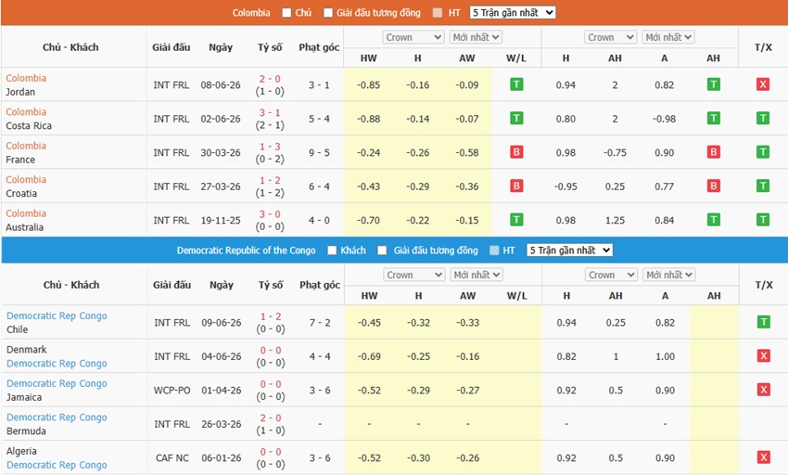This screenshot has width=788, height=476.
Task: Click the 1 - 3 score versus France
Action: pyautogui.click(x=270, y=147)
